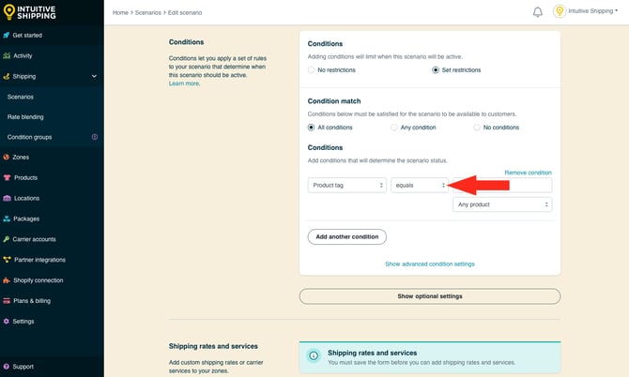The width and height of the screenshot is (629, 377).
Task: Click the Show optional settings button
Action: pos(429,296)
